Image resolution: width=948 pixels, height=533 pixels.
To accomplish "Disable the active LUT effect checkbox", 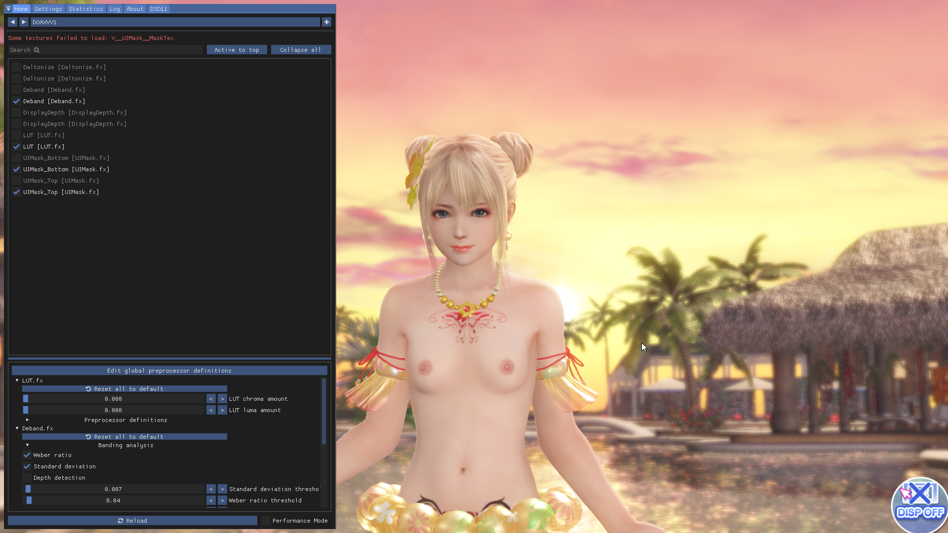I will (16, 147).
